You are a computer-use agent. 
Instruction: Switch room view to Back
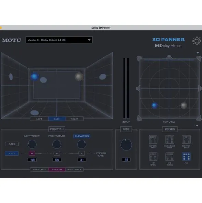(x=57, y=119)
